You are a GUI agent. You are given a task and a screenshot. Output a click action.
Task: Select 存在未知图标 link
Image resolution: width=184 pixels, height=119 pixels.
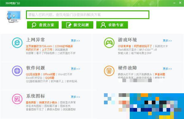click(34, 106)
